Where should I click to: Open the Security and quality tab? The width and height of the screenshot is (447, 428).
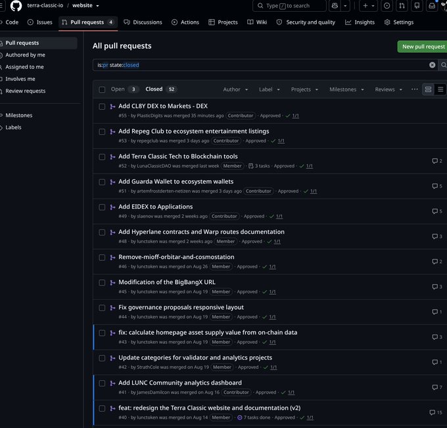click(306, 22)
